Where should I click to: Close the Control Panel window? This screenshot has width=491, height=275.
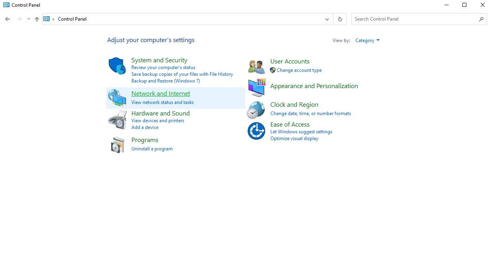(482, 5)
